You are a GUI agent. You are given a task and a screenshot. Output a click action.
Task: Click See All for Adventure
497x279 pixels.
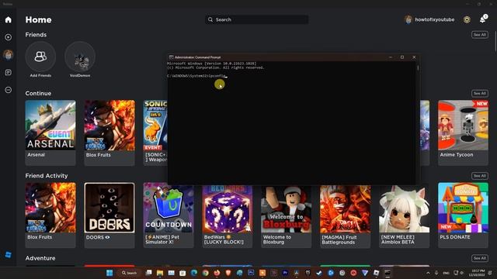(480, 258)
